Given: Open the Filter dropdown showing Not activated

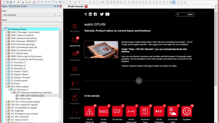Looking at the screenshot, I should click(x=29, y=15).
